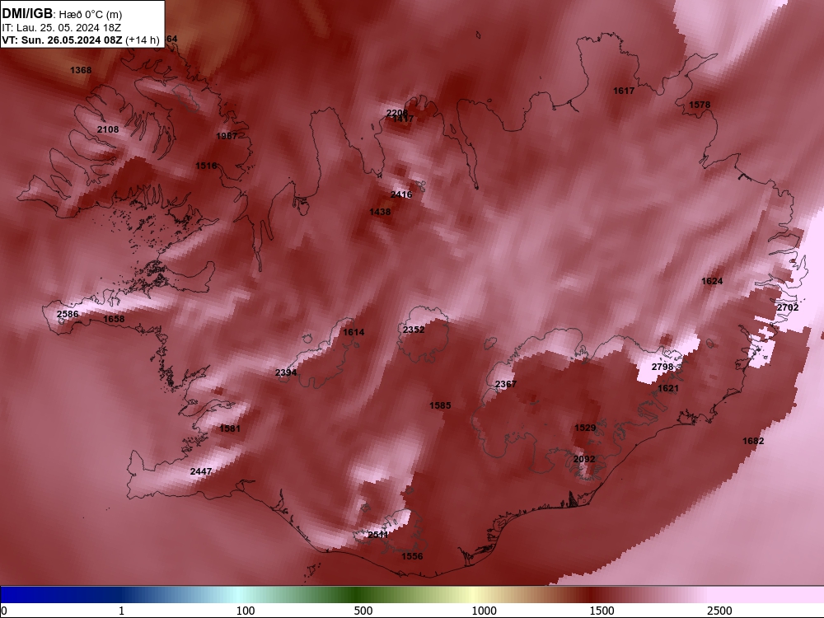This screenshot has width=824, height=618.
Task: Click the 2352 height label
Action: [x=414, y=330]
